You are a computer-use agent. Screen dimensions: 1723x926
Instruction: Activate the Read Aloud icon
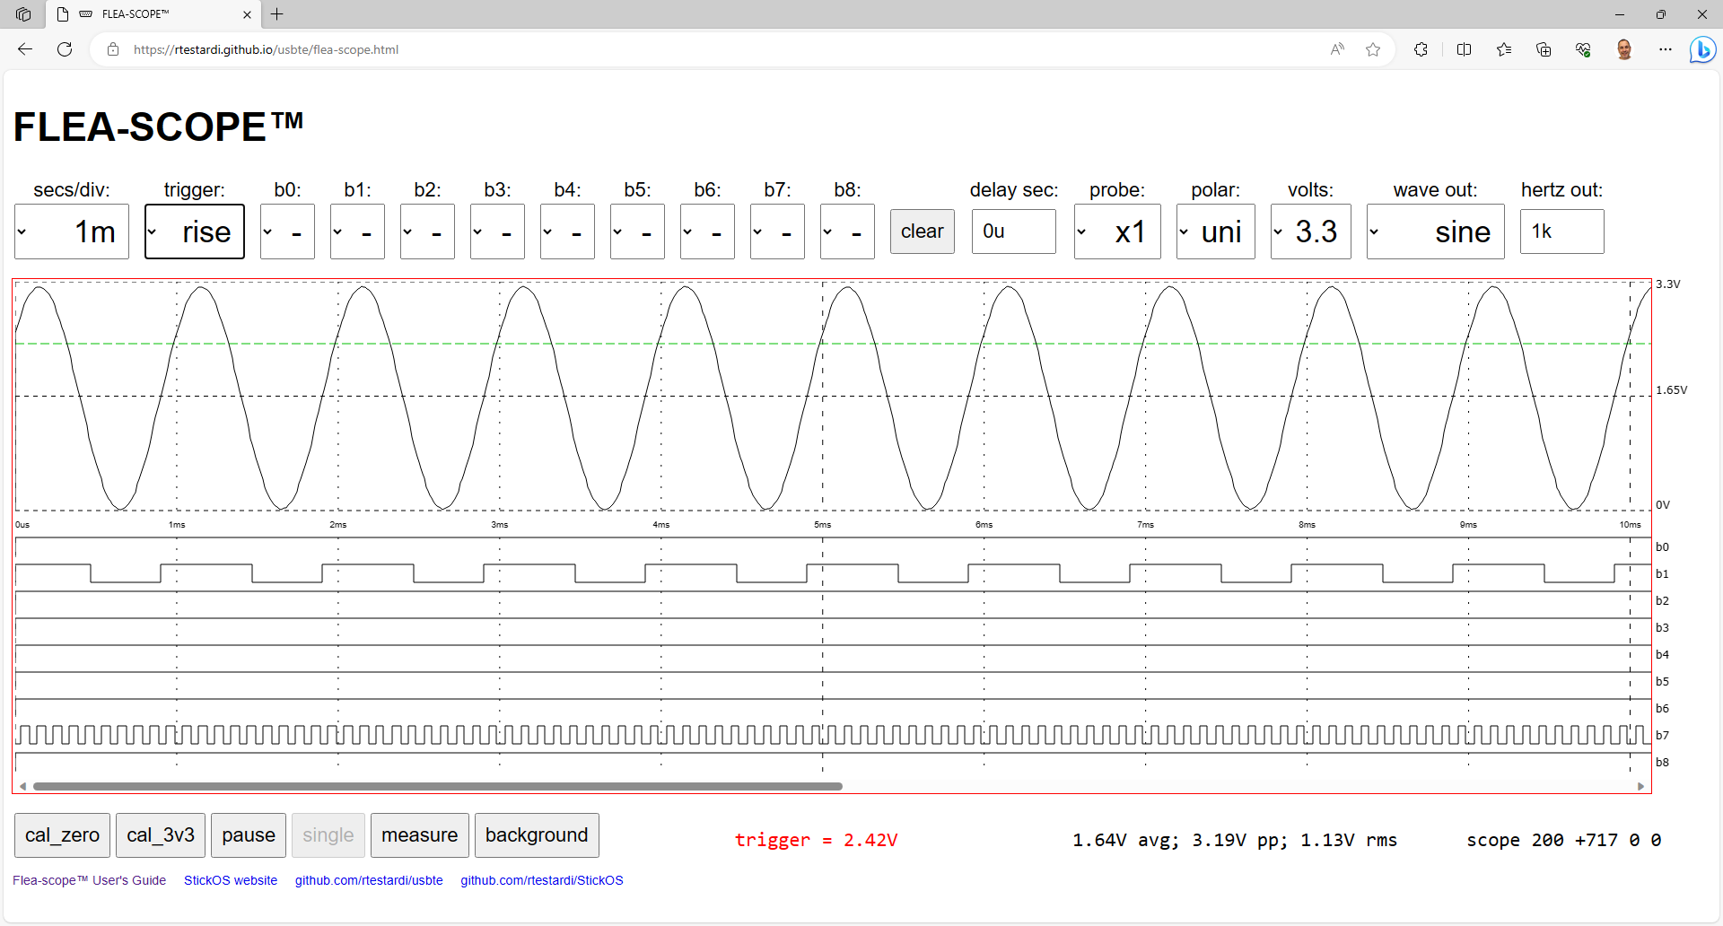(1337, 49)
